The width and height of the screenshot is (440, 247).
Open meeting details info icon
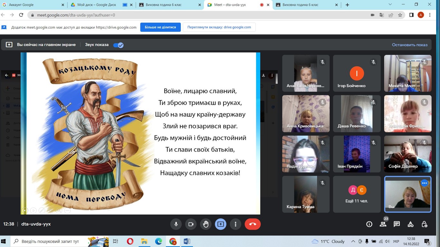click(x=369, y=224)
